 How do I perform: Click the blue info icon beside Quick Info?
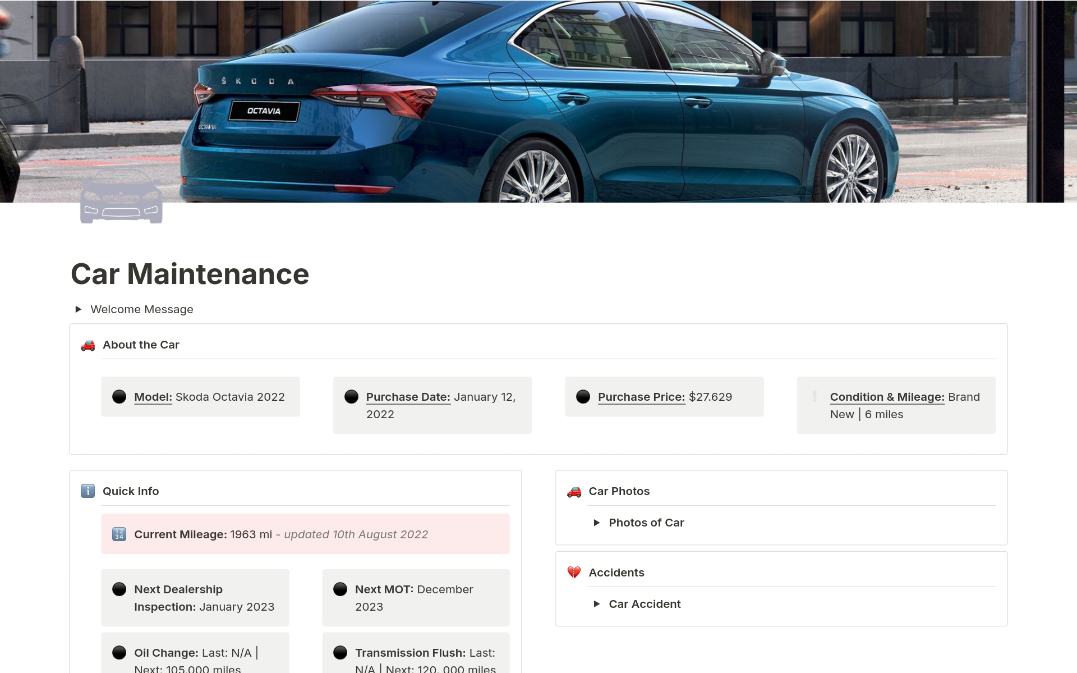click(88, 491)
